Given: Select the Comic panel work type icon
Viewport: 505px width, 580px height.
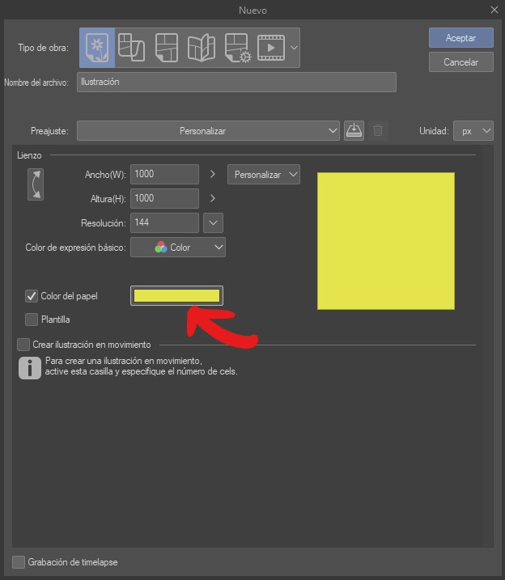Looking at the screenshot, I should pyautogui.click(x=166, y=47).
